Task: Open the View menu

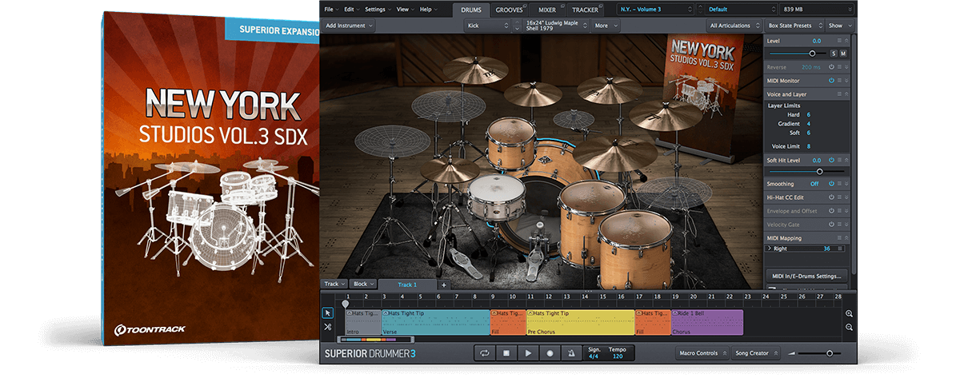Action: (404, 10)
